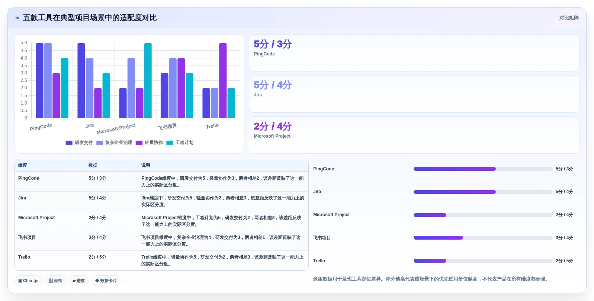The width and height of the screenshot is (594, 301).
Task: Click the 对比矩阵 label
Action: click(569, 18)
